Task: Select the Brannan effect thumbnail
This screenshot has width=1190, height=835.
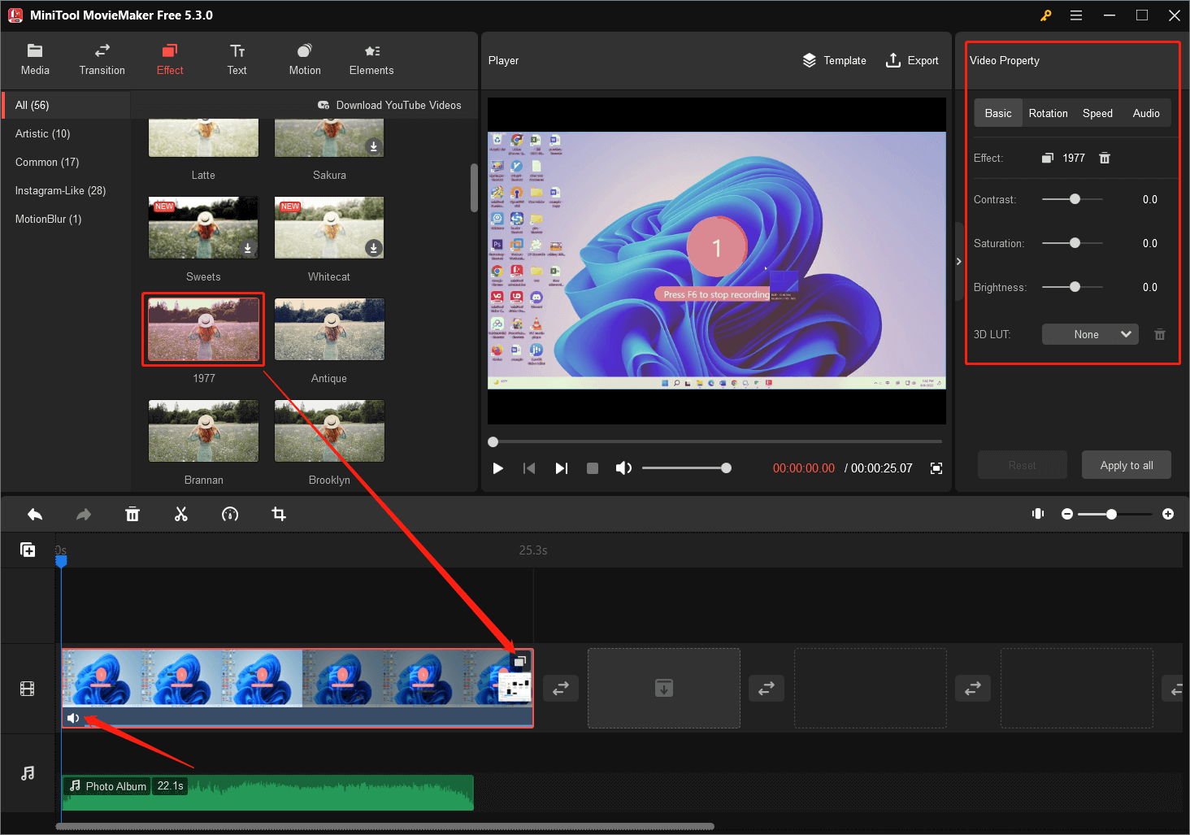Action: click(x=203, y=431)
